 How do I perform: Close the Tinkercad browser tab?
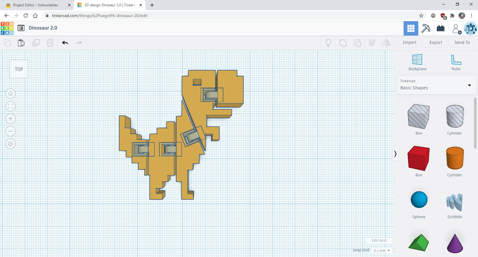(x=141, y=5)
